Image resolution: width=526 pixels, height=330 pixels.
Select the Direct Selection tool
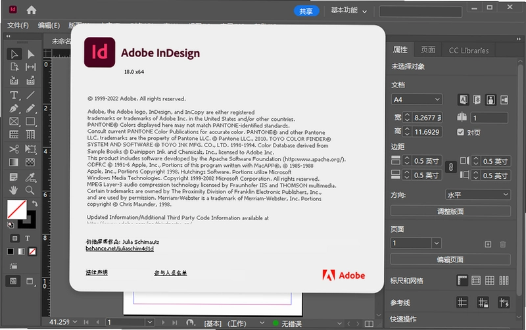click(30, 54)
